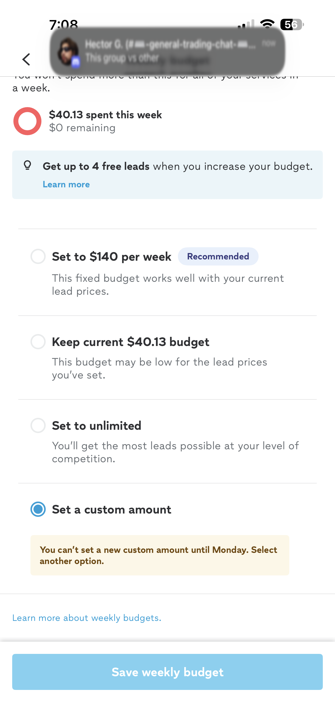
Task: Tap the cellular signal bars
Action: tap(246, 25)
